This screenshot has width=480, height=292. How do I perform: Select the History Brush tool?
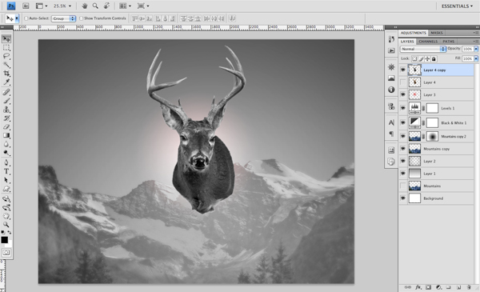[x=6, y=118]
